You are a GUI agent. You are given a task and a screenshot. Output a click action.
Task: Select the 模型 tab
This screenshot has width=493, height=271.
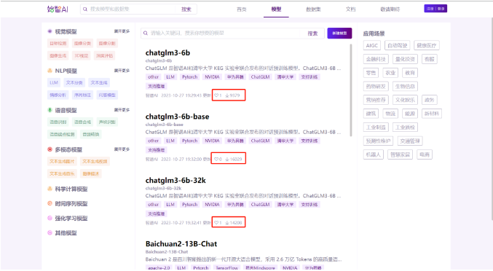pyautogui.click(x=276, y=9)
